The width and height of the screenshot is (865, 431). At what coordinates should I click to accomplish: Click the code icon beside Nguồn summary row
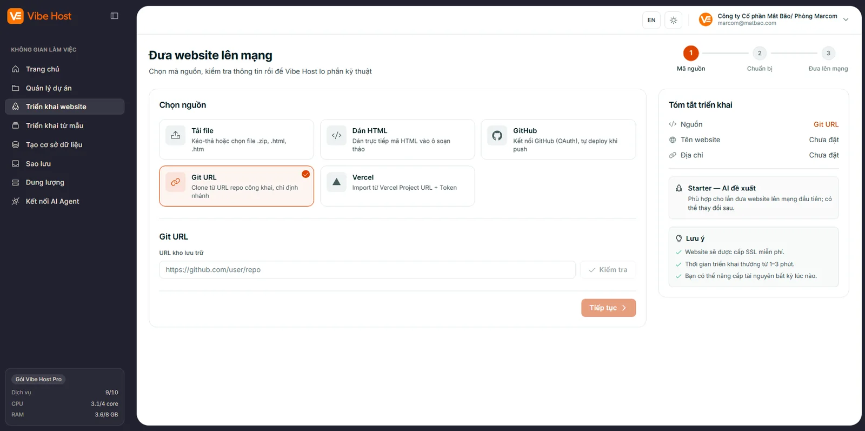[673, 124]
